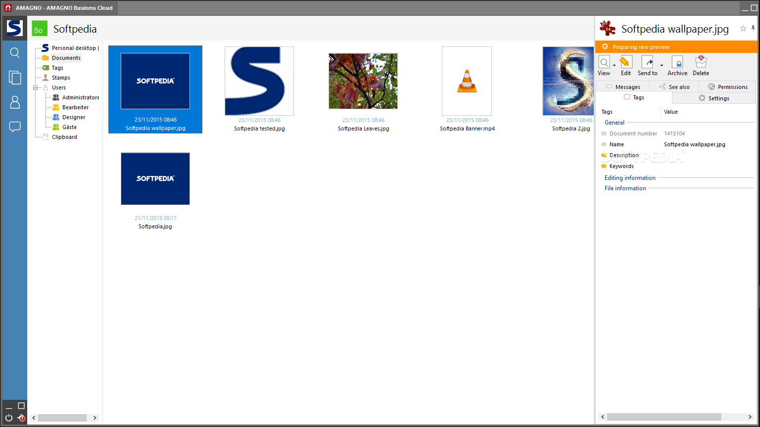The width and height of the screenshot is (760, 427).
Task: Click the Delete tool icon
Action: [701, 62]
